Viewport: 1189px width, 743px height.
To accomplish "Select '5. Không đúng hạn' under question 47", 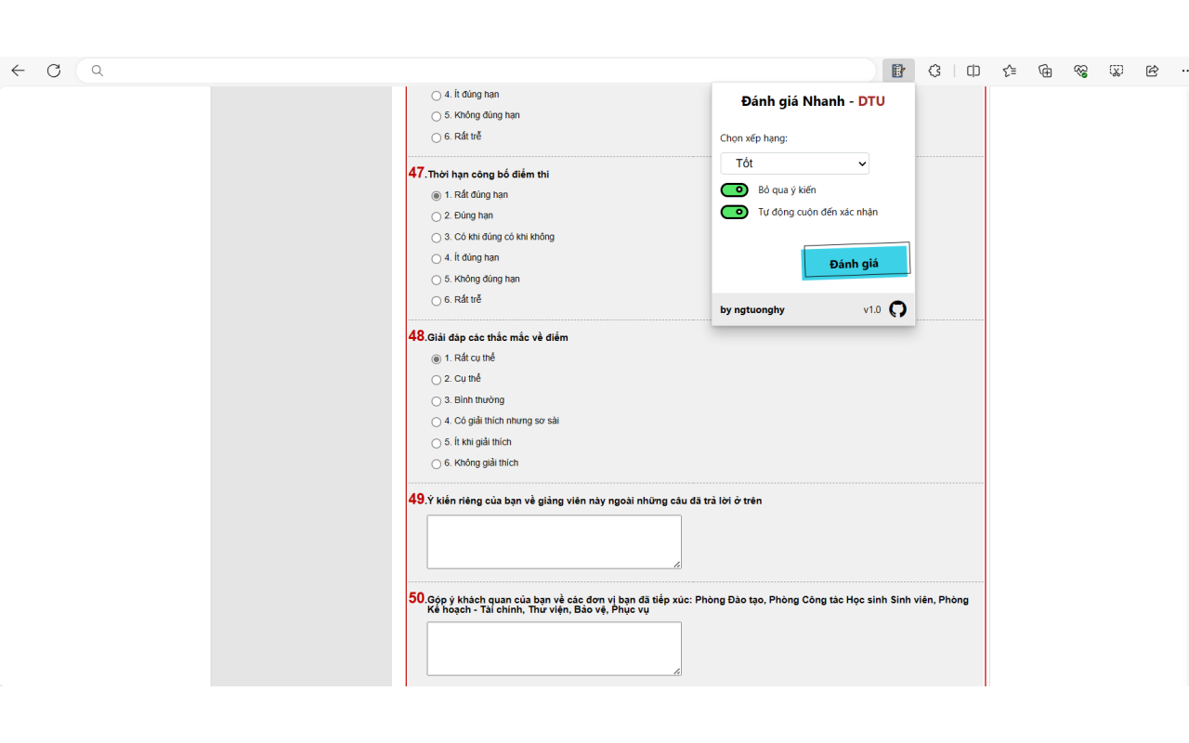I will (x=437, y=280).
